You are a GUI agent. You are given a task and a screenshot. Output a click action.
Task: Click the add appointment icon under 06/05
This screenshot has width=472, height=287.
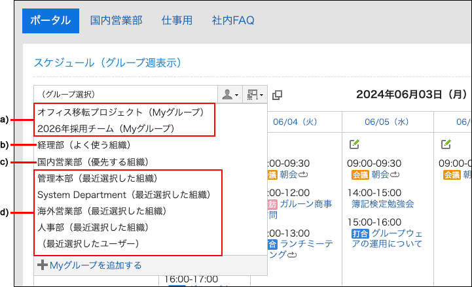[x=354, y=144]
